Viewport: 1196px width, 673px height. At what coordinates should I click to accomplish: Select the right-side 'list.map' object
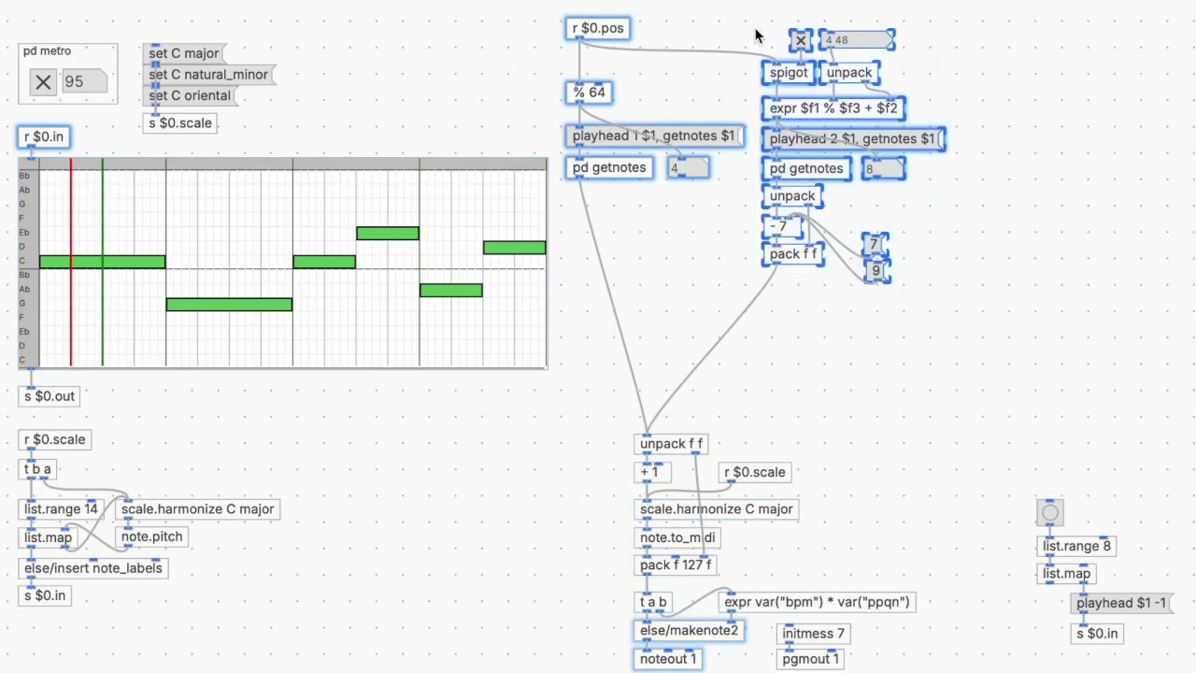click(x=1066, y=575)
